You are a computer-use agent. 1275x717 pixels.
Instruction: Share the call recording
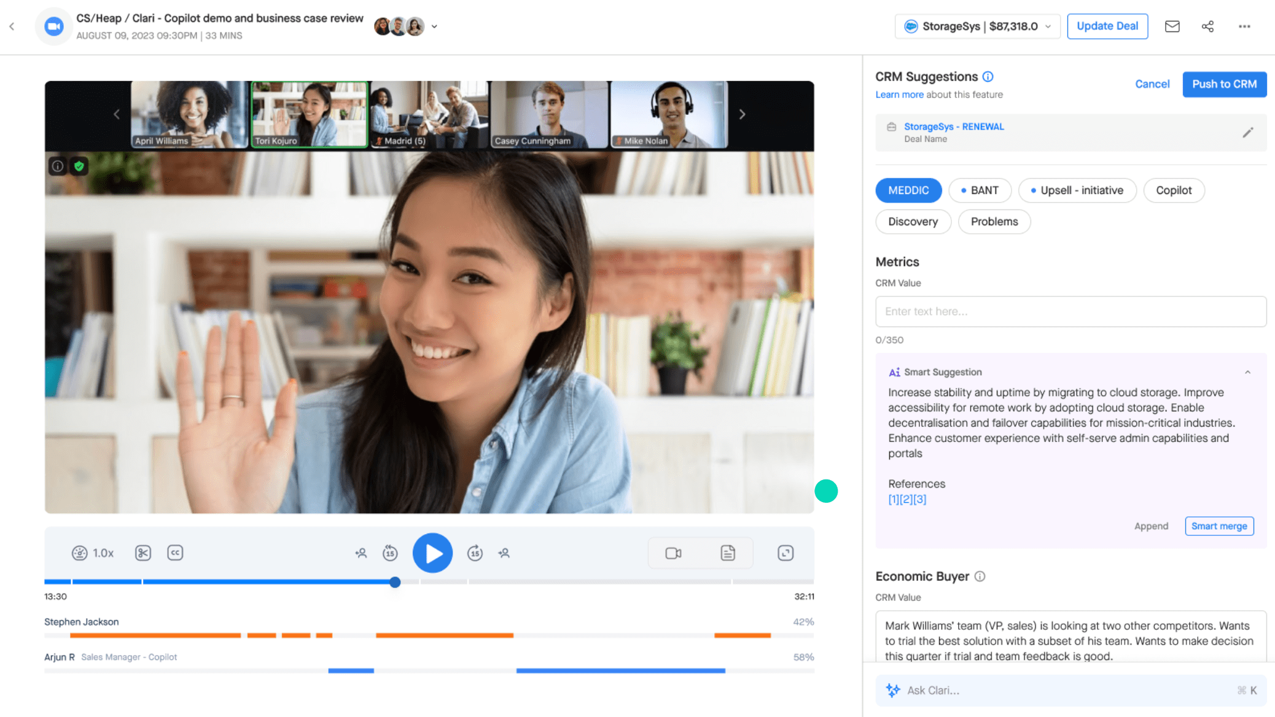(x=1207, y=26)
